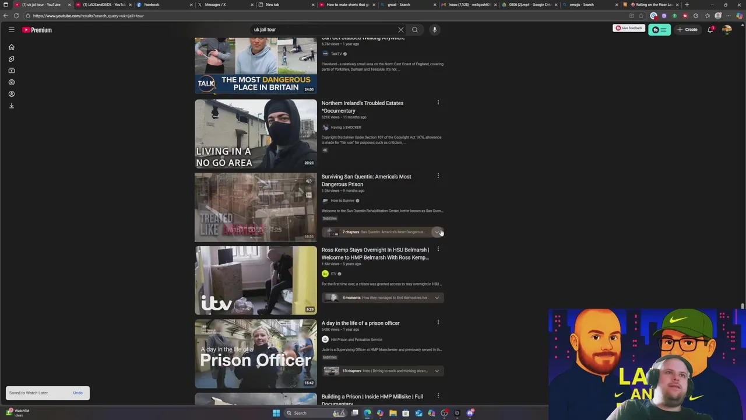This screenshot has width=746, height=420.
Task: Open YouTube Music icon in sidebar
Action: [11, 82]
